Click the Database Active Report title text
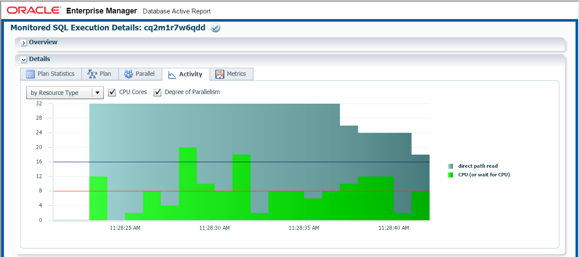This screenshot has height=257, width=579. click(x=177, y=11)
